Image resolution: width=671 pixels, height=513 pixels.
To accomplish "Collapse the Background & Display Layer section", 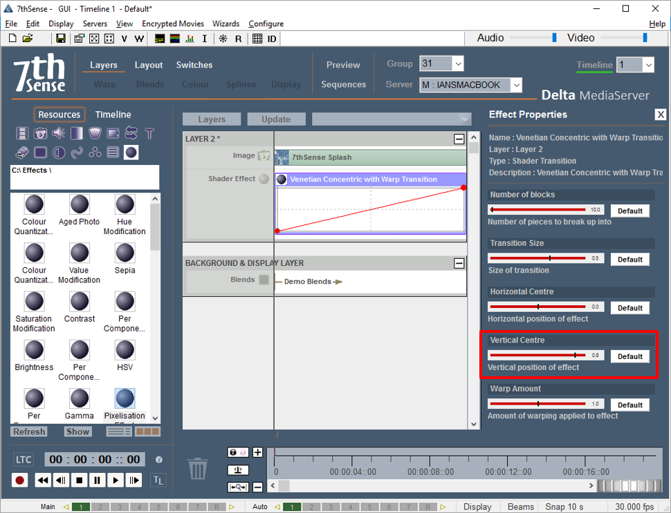I will tap(459, 263).
